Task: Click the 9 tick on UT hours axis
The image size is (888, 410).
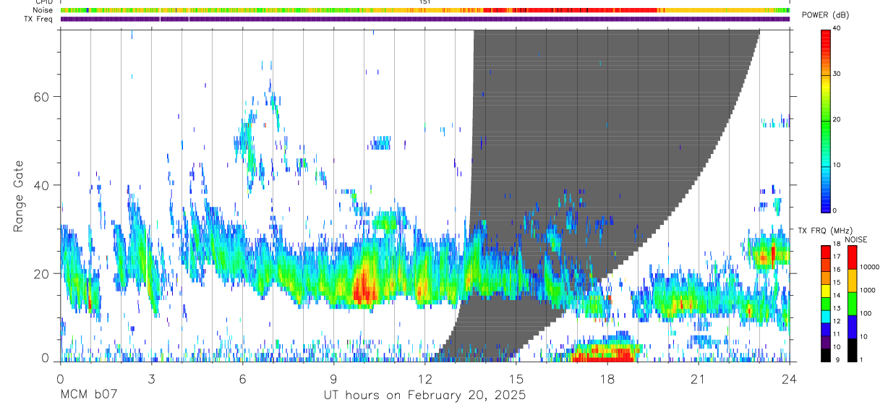Action: click(333, 380)
